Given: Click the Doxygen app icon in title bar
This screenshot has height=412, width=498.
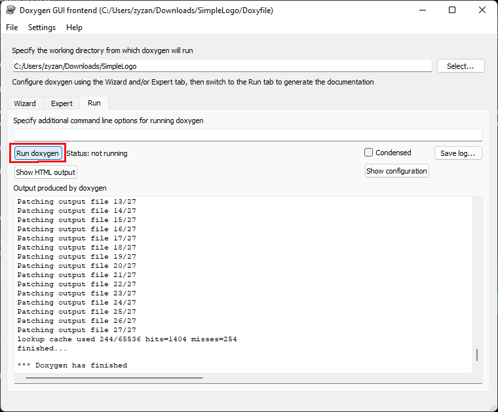Looking at the screenshot, I should pos(10,10).
